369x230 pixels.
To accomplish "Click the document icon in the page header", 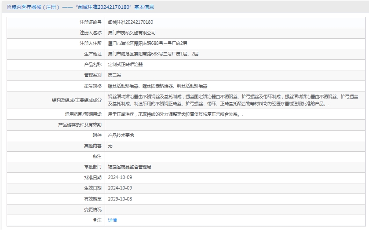I will [x=9, y=7].
